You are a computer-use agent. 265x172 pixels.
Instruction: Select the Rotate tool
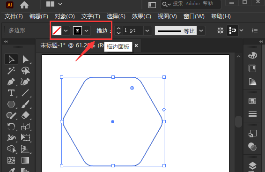coord(11,127)
